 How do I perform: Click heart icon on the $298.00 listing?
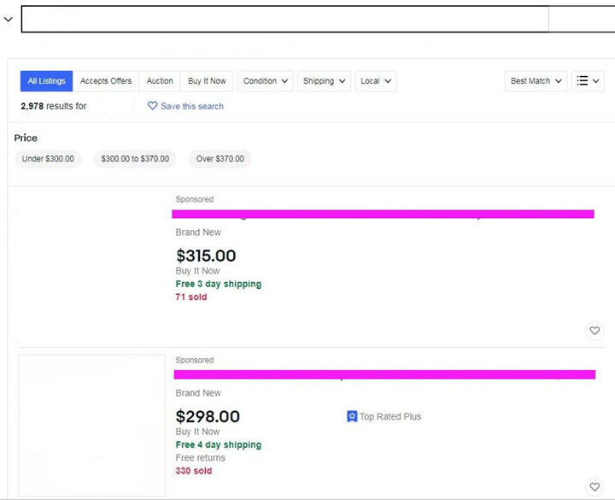pyautogui.click(x=594, y=487)
